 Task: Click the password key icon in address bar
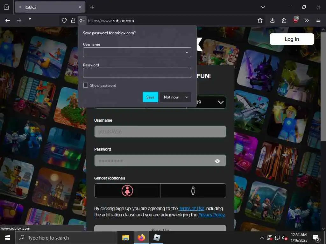(82, 20)
